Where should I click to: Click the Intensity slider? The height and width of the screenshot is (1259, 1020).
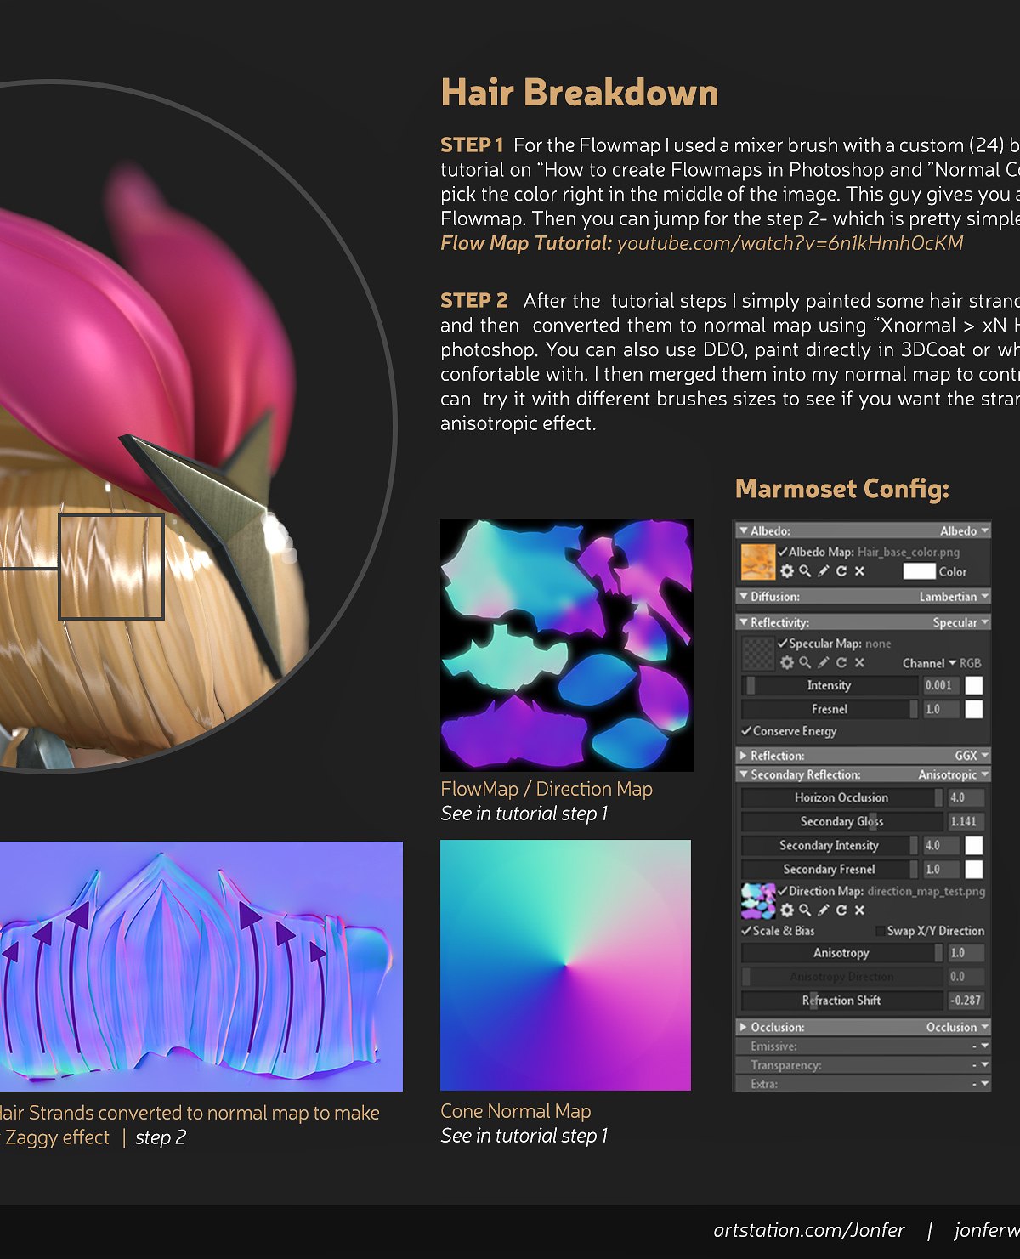pyautogui.click(x=830, y=685)
